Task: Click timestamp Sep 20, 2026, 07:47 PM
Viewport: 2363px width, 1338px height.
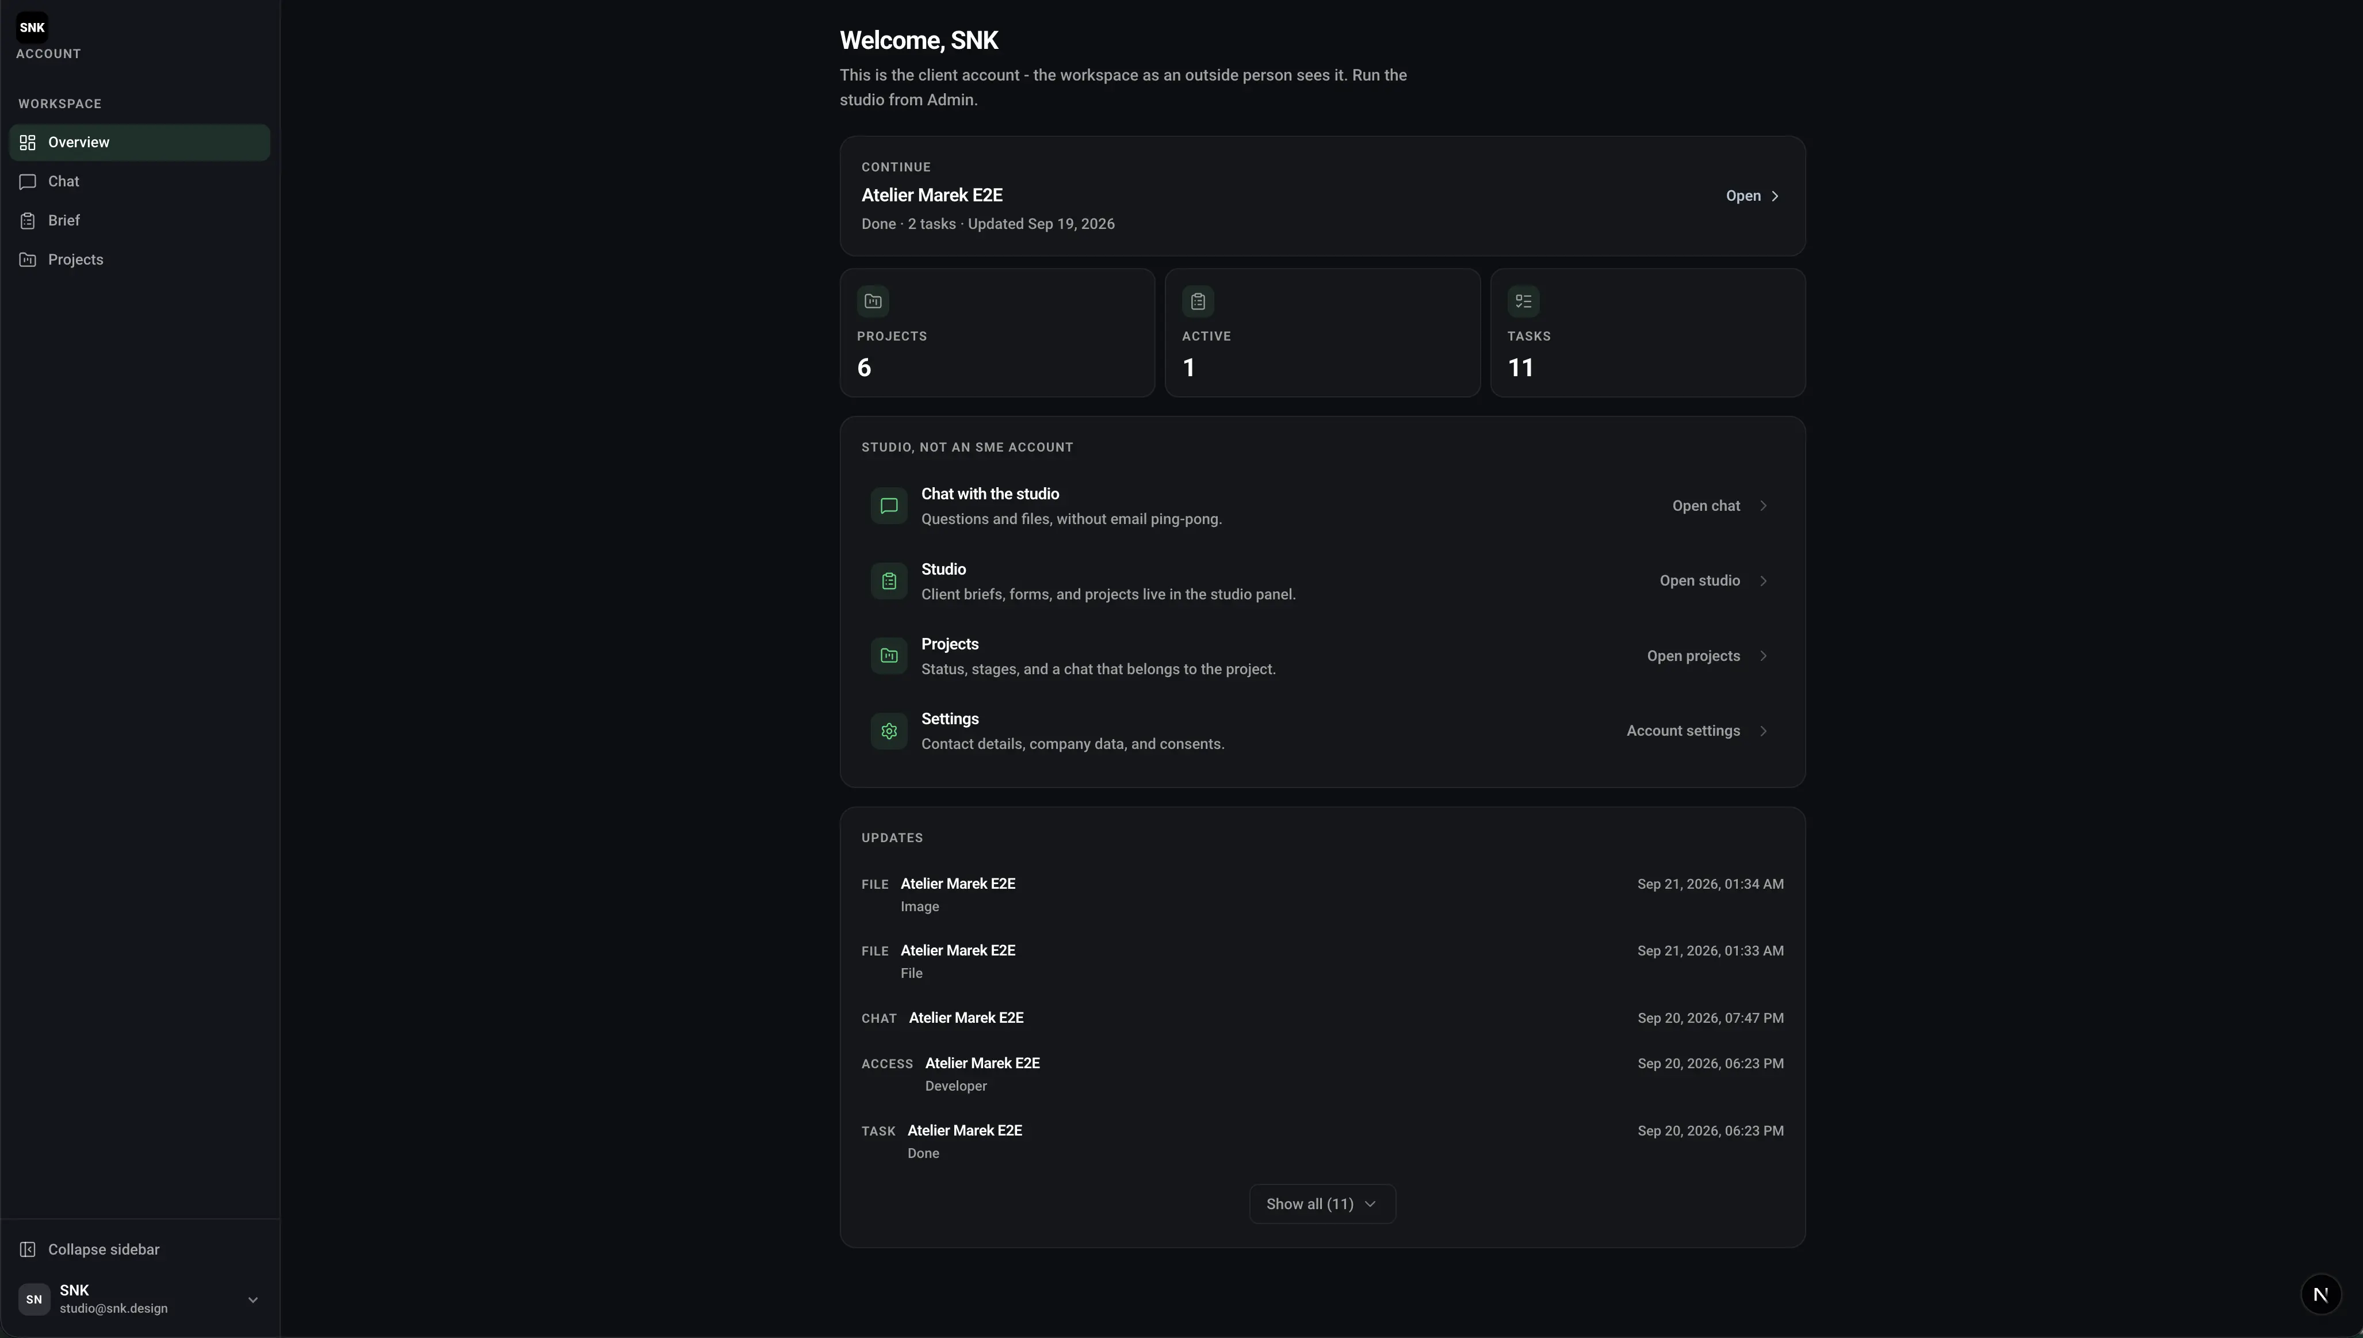Action: pyautogui.click(x=1710, y=1018)
